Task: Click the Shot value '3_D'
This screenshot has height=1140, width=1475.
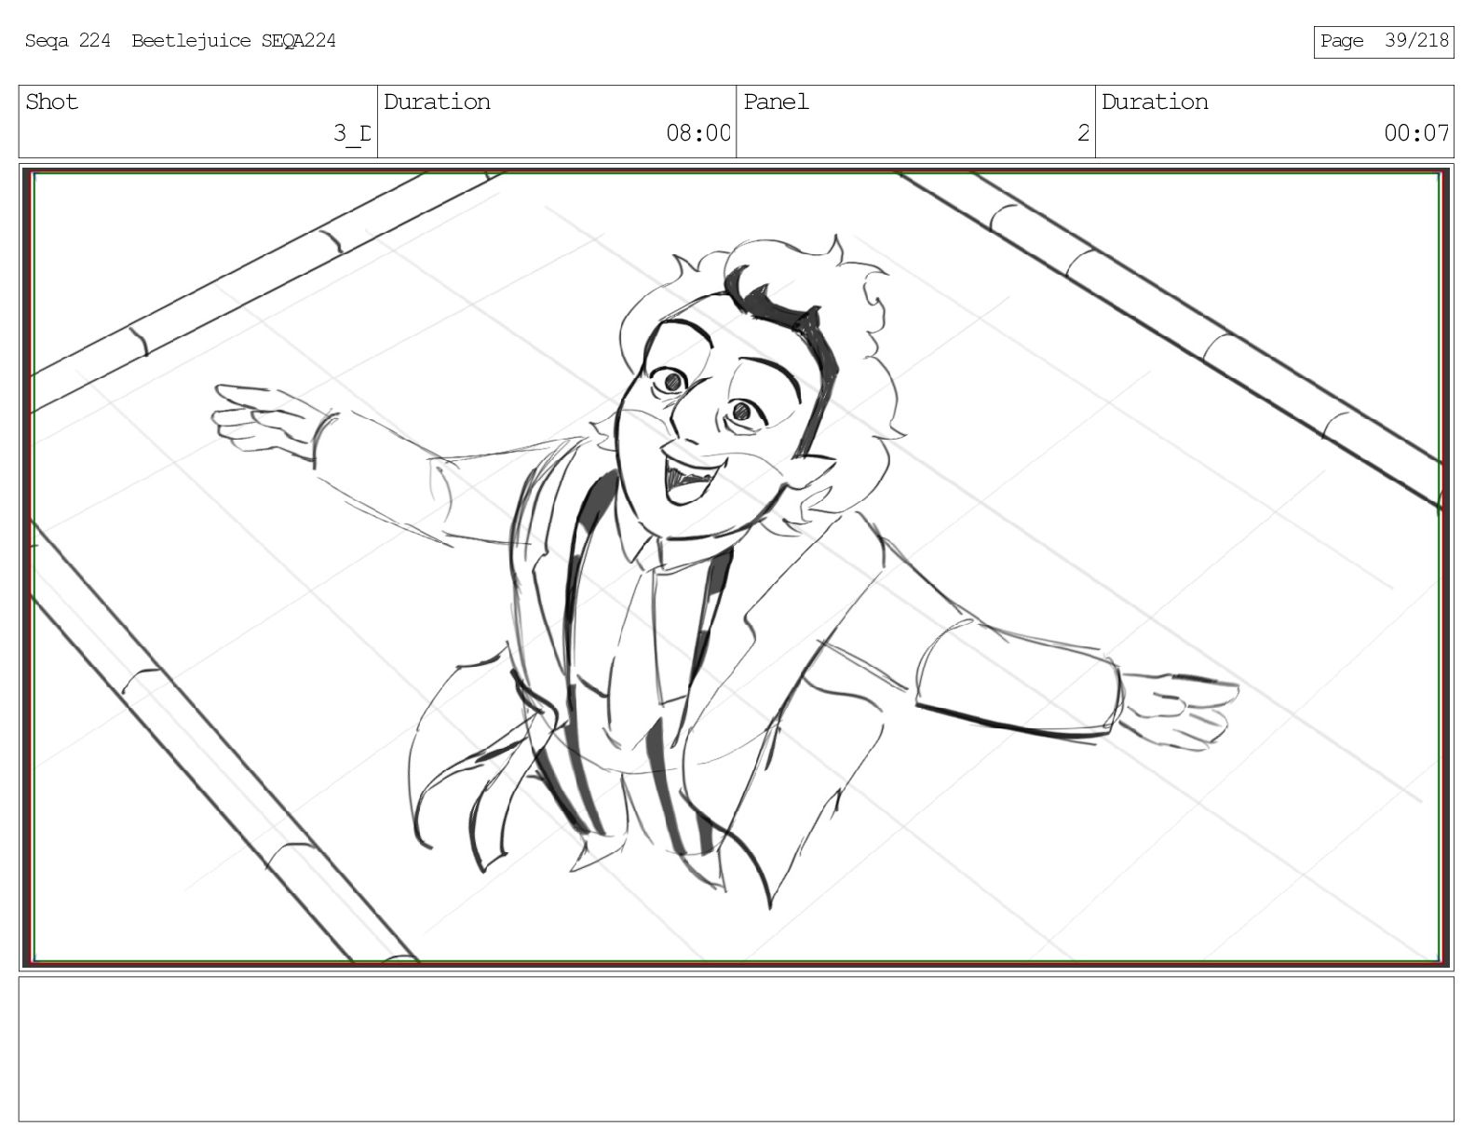Action: pos(353,133)
